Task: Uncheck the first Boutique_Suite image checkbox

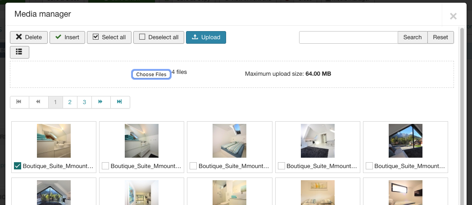Action: (18, 166)
